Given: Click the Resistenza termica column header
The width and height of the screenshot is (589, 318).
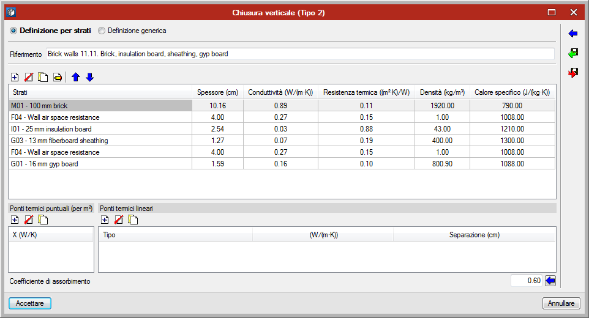Looking at the screenshot, I should pos(366,92).
